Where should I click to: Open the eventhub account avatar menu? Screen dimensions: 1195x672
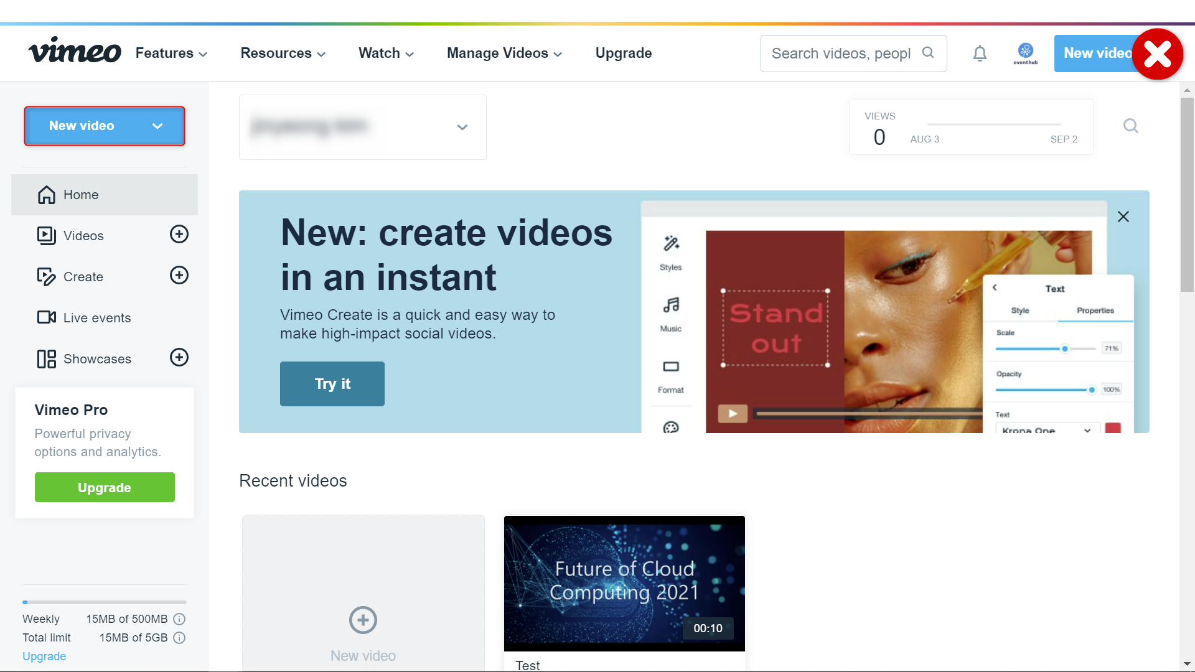click(1025, 54)
